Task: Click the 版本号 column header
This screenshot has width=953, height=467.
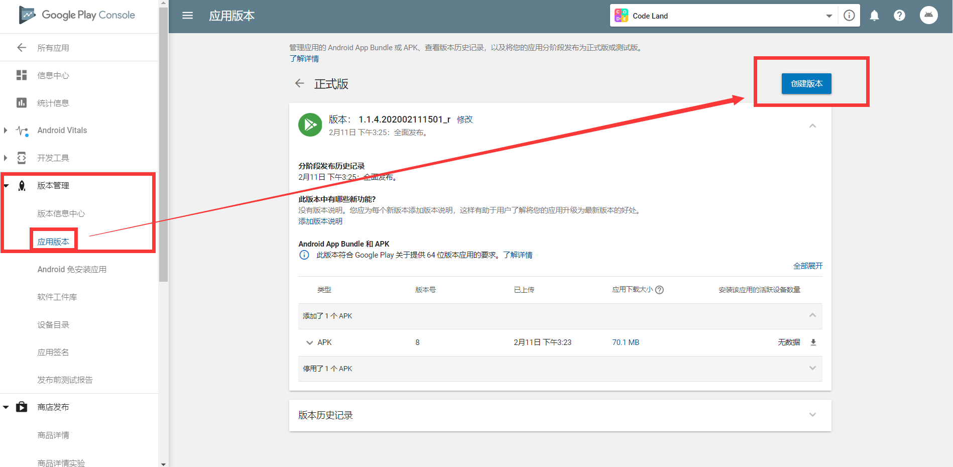Action: 425,290
